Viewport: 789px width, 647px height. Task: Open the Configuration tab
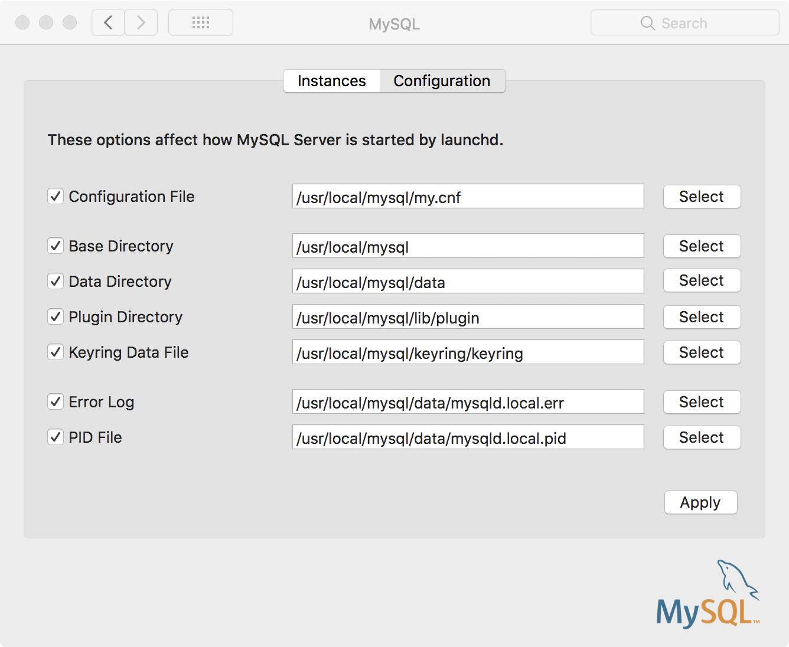(x=442, y=81)
